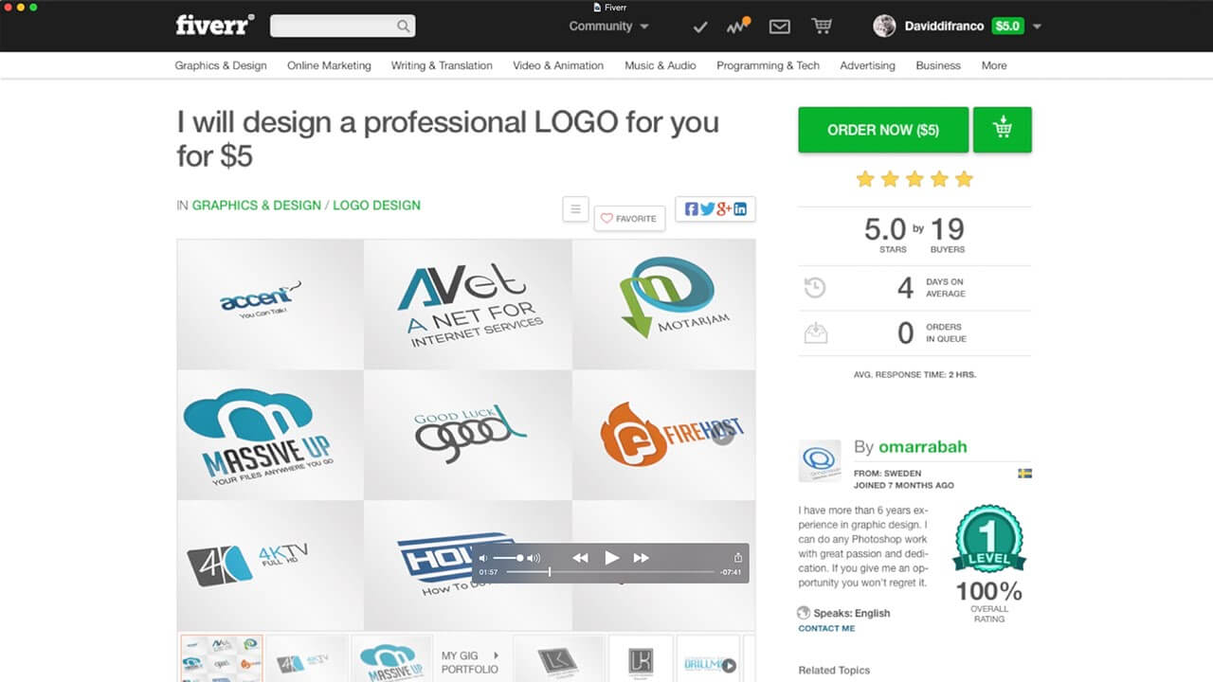Viewport: 1213px width, 682px height.
Task: Open the to-do checkmark icon in header
Action: tap(700, 27)
